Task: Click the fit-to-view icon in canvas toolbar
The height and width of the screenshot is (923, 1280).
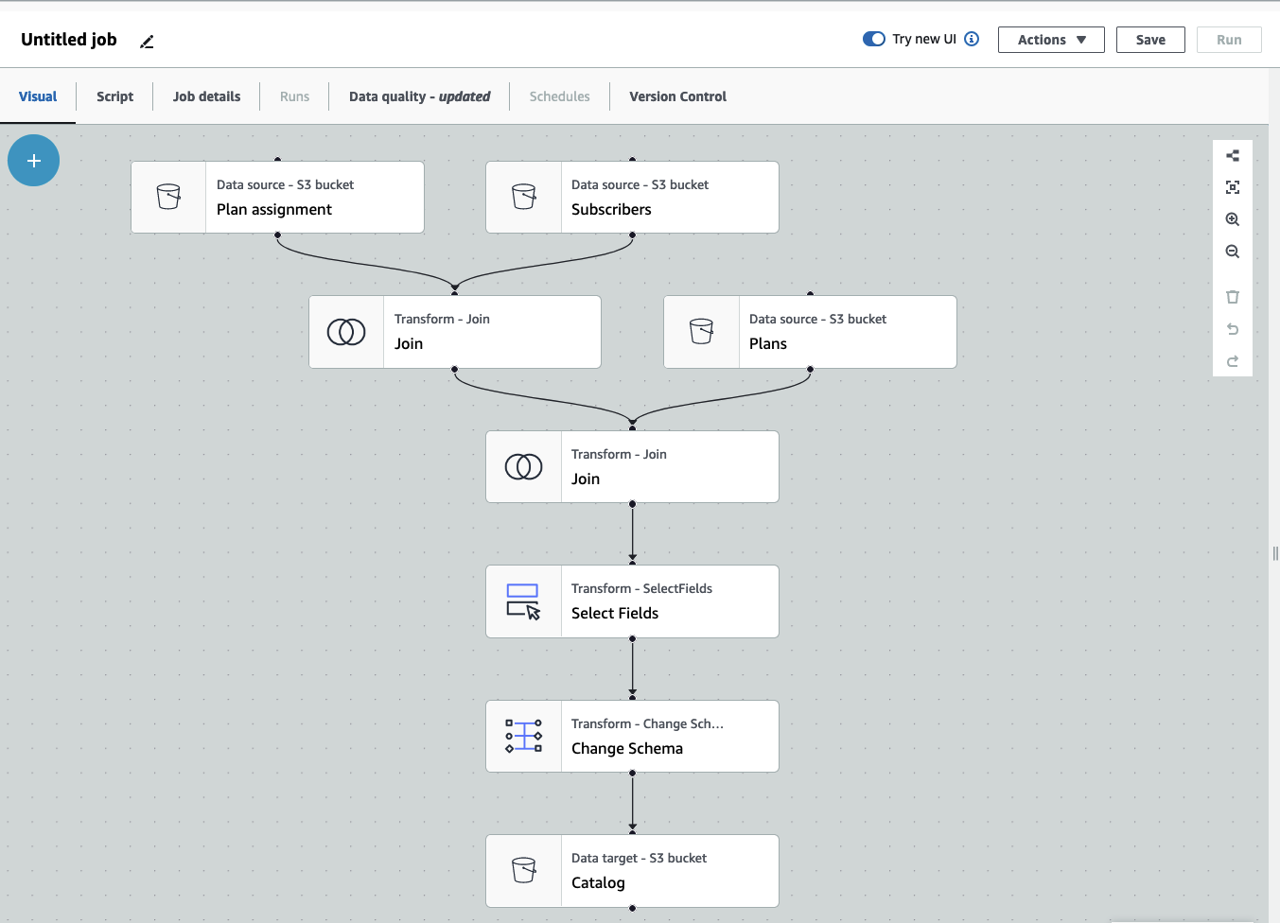Action: click(x=1232, y=187)
